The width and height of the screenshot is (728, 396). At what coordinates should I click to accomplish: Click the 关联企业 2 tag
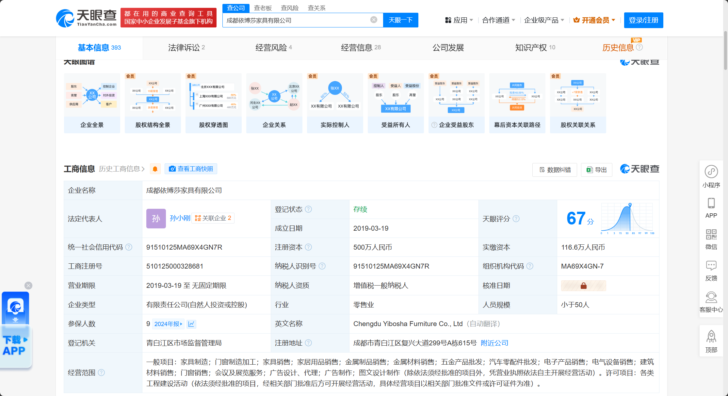(x=213, y=218)
